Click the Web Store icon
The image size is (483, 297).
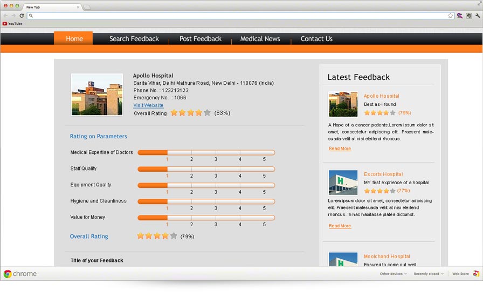coord(476,274)
